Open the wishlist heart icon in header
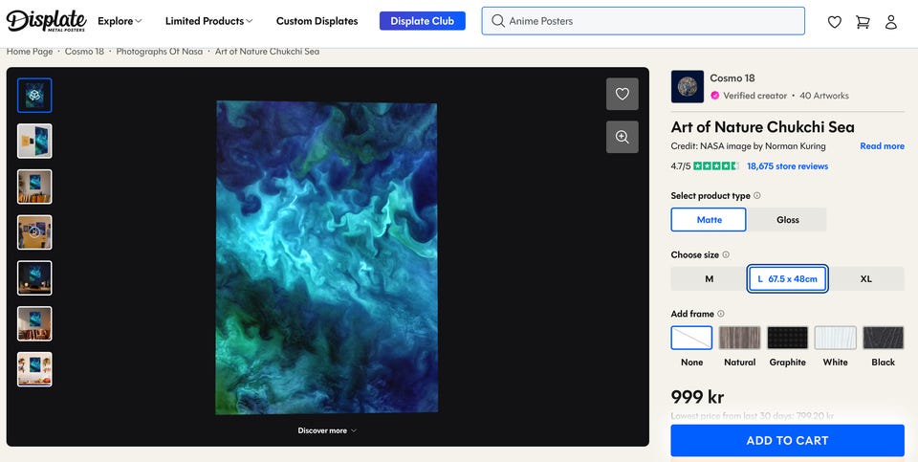This screenshot has width=918, height=462. (x=834, y=22)
